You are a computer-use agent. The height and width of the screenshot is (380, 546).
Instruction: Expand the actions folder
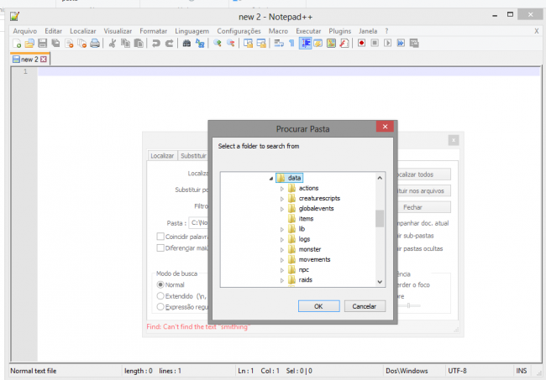click(282, 189)
